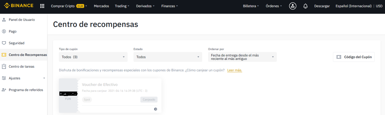Click the Spot tag on voucher
The height and width of the screenshot is (115, 385).
pyautogui.click(x=87, y=100)
